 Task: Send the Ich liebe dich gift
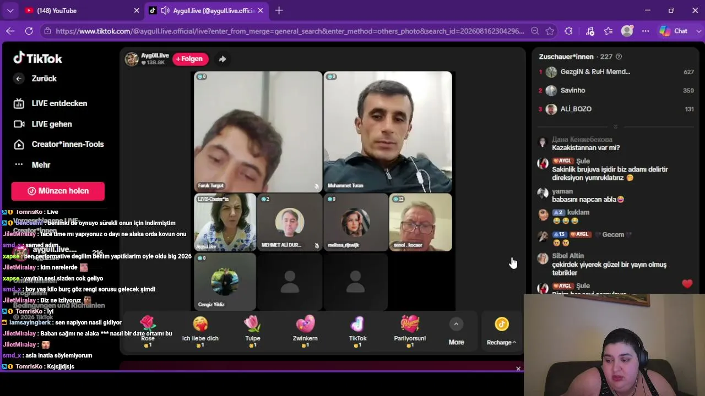(200, 332)
